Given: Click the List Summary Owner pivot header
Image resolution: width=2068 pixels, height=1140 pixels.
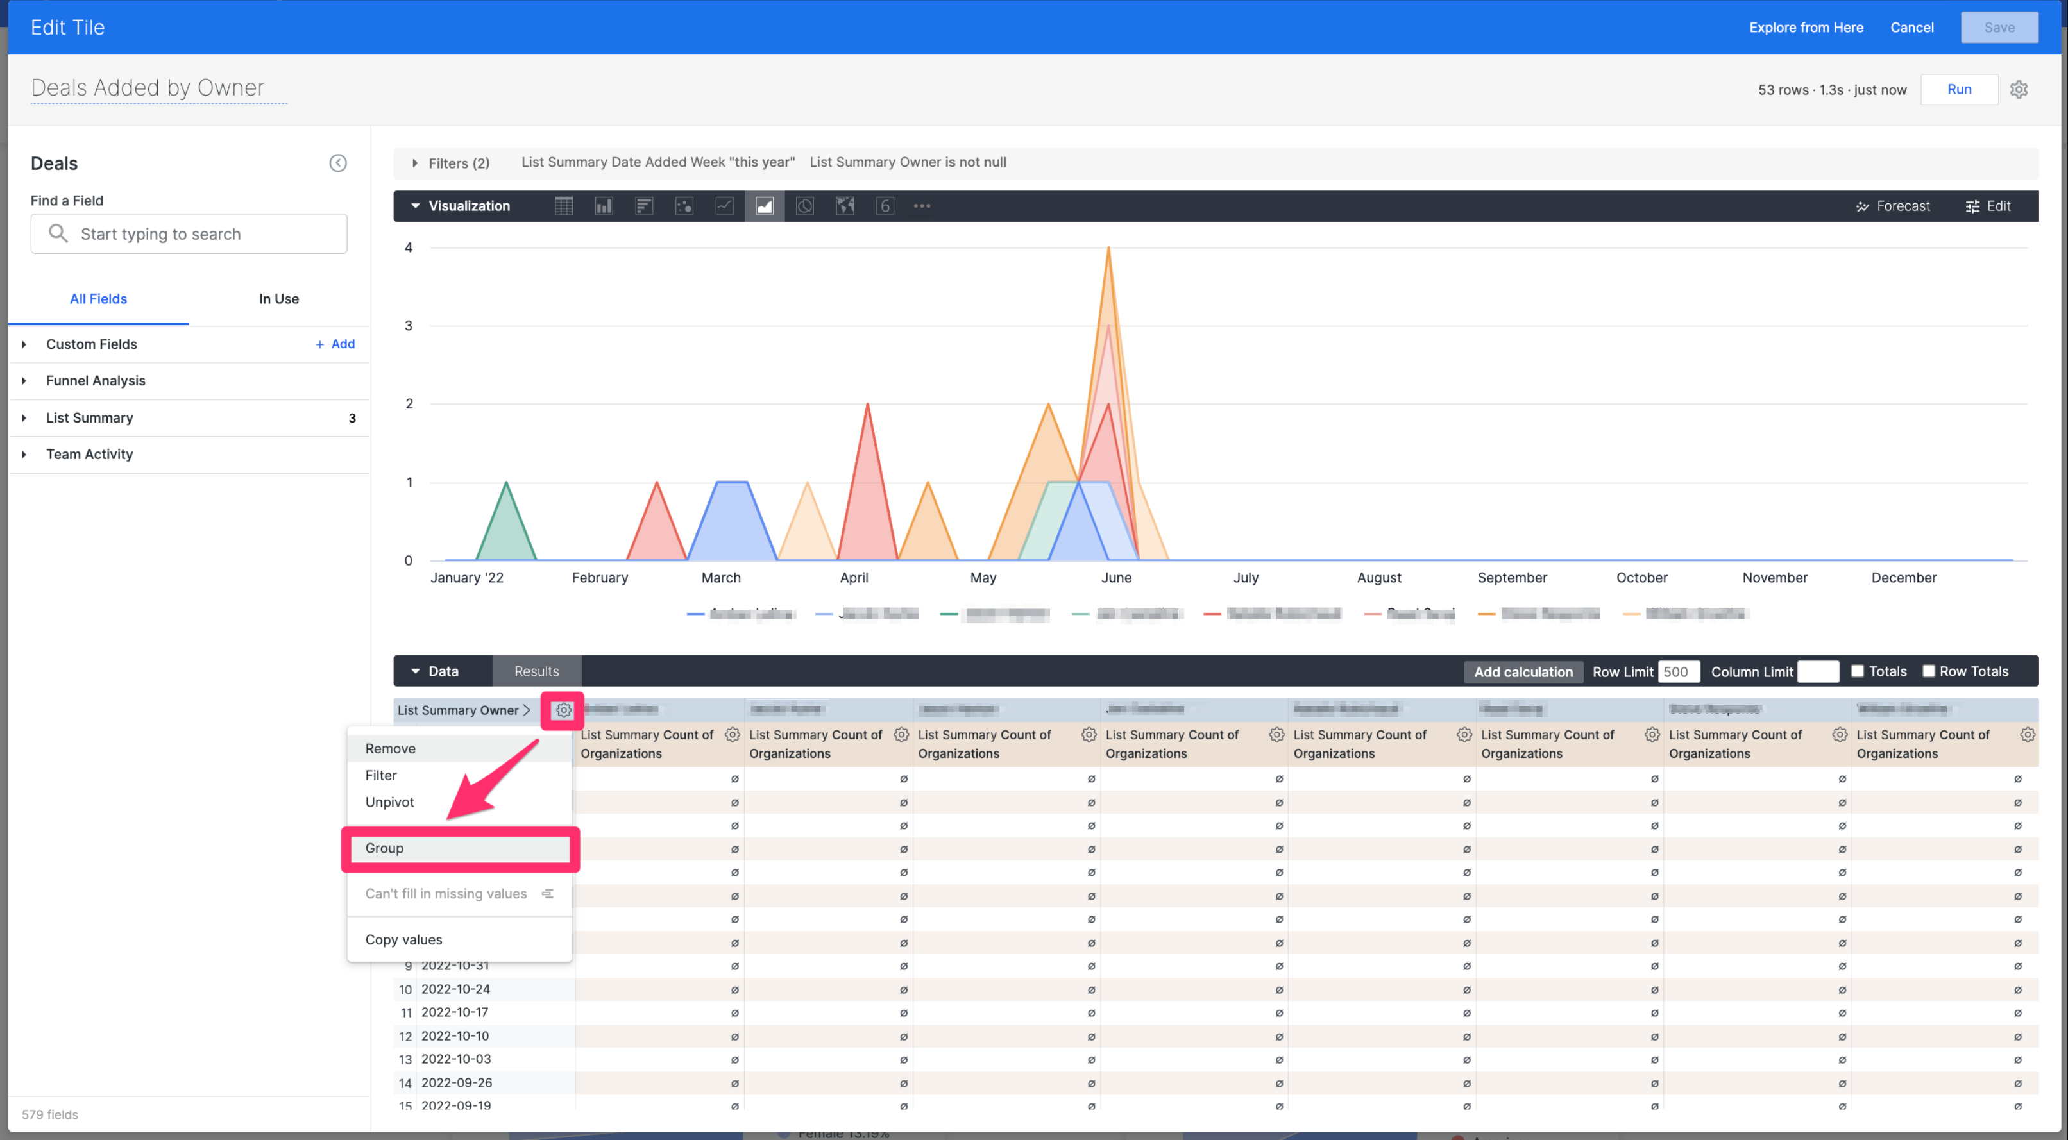Looking at the screenshot, I should 464,710.
